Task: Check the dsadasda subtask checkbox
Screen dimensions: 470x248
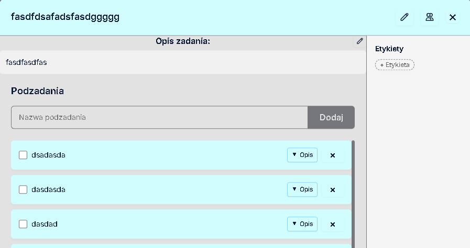Action: [x=23, y=155]
